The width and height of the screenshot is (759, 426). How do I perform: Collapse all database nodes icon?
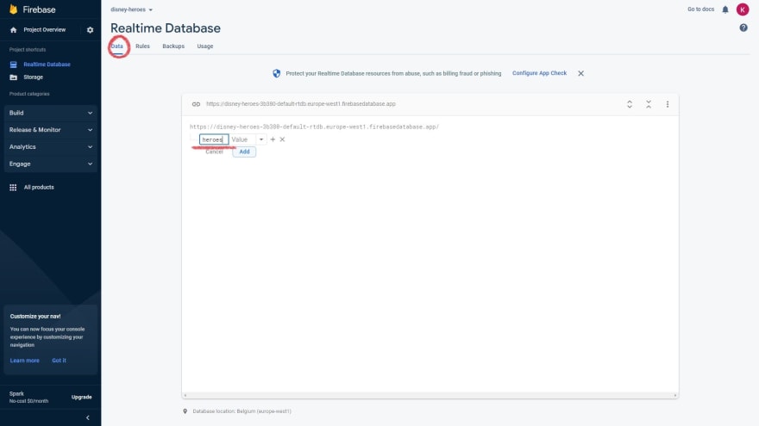(649, 104)
